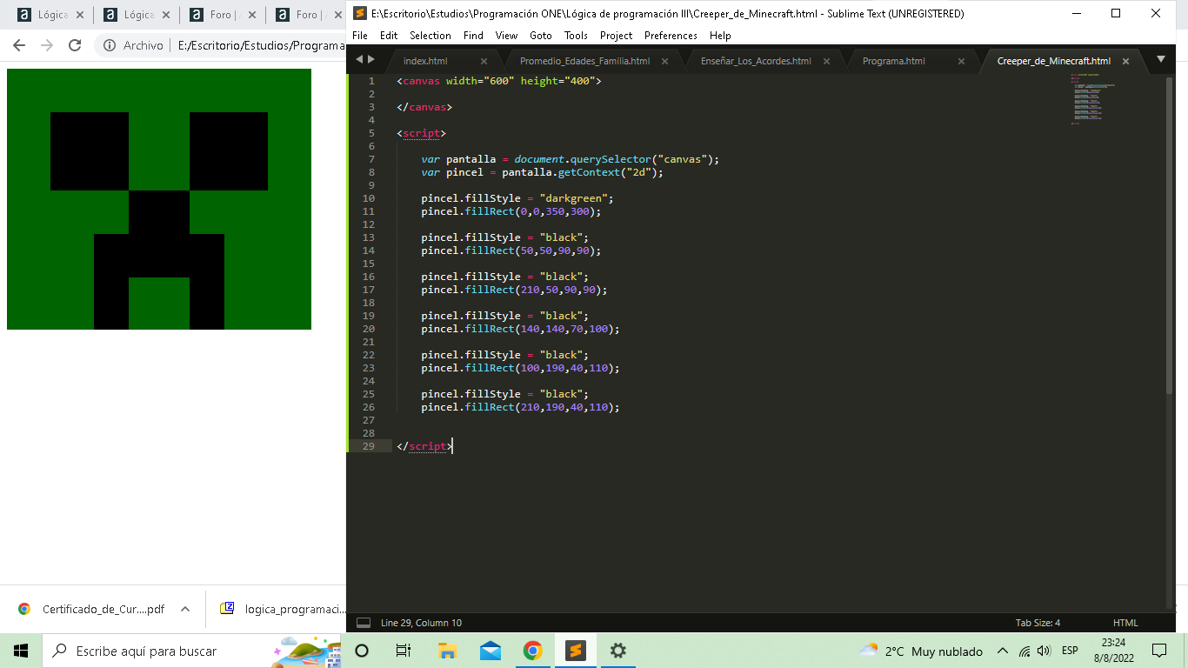1188x668 pixels.
Task: Open the File menu in Sublime Text
Action: click(360, 36)
